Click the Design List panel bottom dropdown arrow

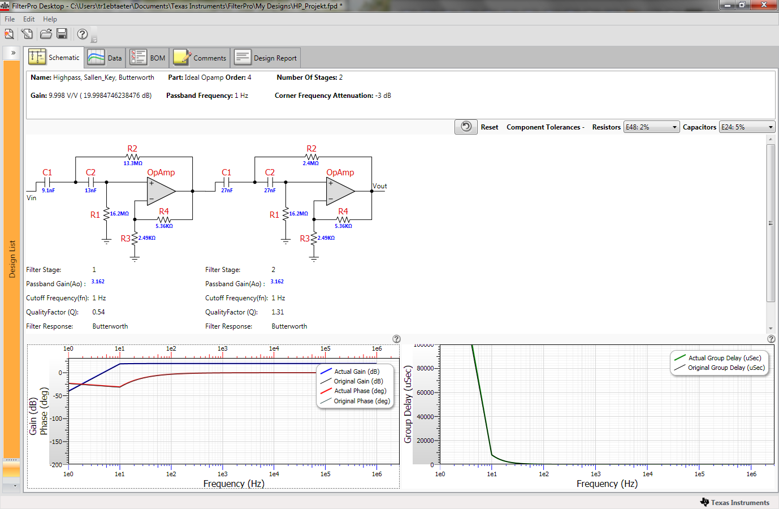click(x=15, y=486)
